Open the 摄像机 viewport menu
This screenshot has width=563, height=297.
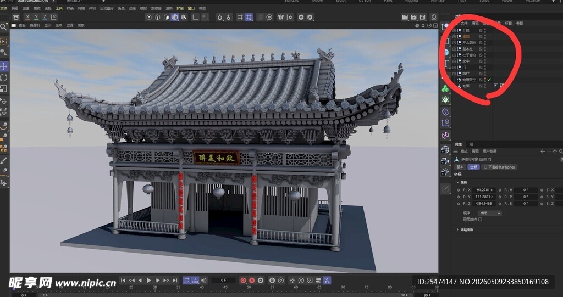click(x=35, y=25)
